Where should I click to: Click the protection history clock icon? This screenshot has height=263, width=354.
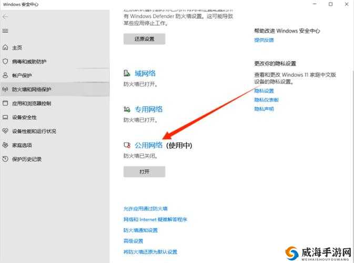(5, 159)
